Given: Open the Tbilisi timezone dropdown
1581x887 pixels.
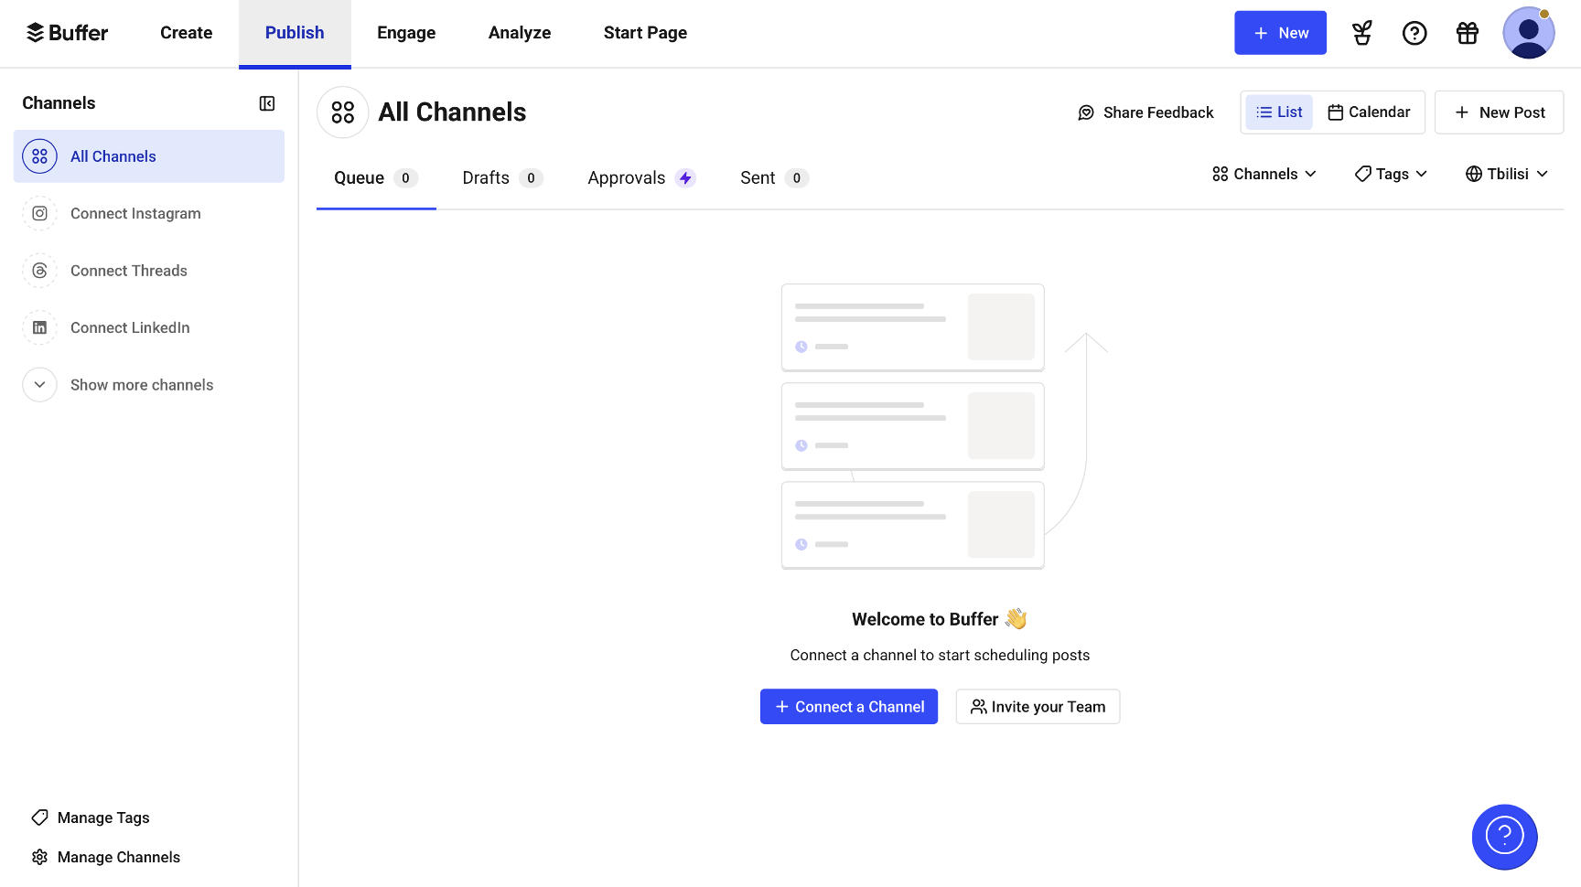Looking at the screenshot, I should tap(1505, 173).
